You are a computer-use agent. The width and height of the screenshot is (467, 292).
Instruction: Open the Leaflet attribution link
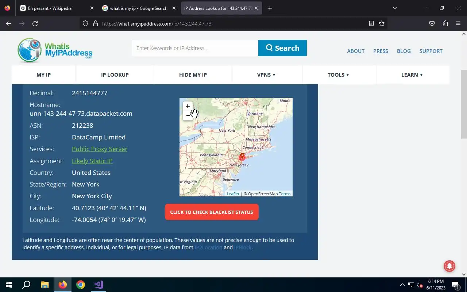click(x=233, y=194)
